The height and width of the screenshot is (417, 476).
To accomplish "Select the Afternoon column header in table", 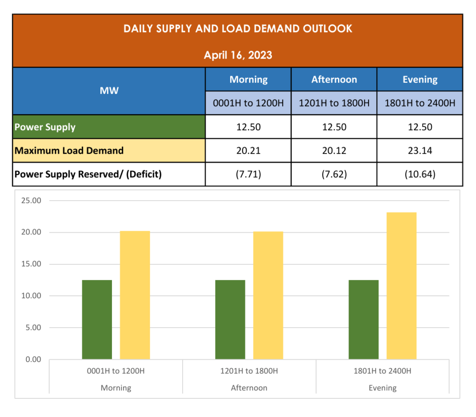I will tap(334, 80).
